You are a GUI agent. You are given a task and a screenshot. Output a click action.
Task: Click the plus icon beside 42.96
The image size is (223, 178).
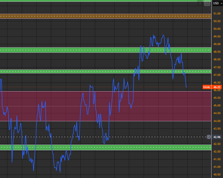pos(209,137)
